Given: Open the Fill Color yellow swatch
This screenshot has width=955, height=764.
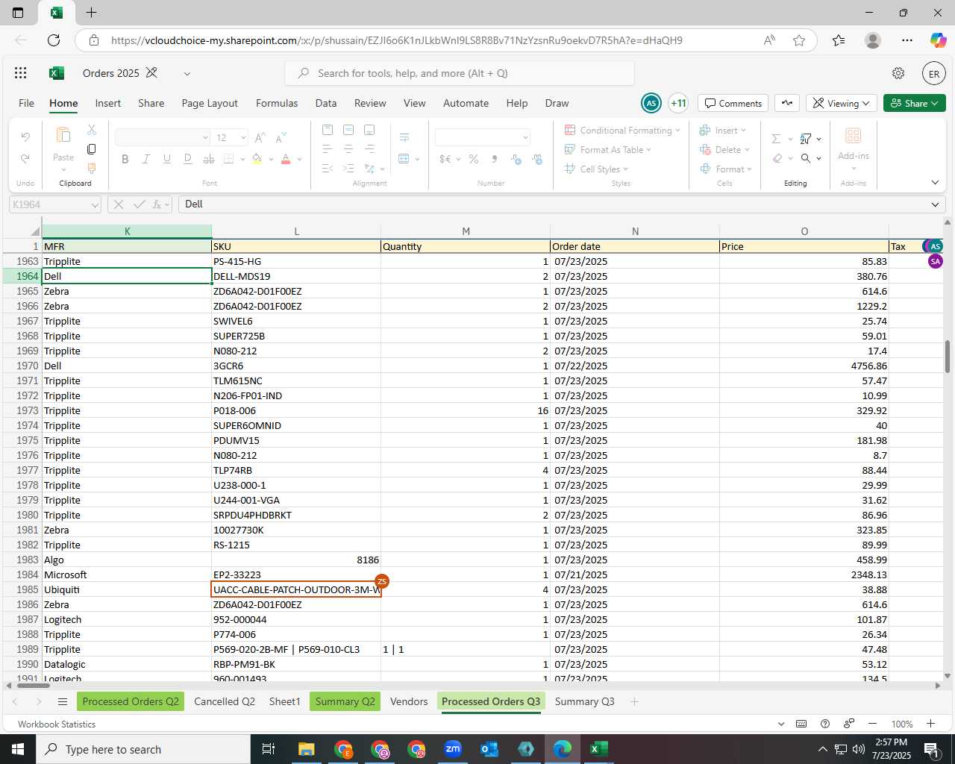Looking at the screenshot, I should [257, 158].
